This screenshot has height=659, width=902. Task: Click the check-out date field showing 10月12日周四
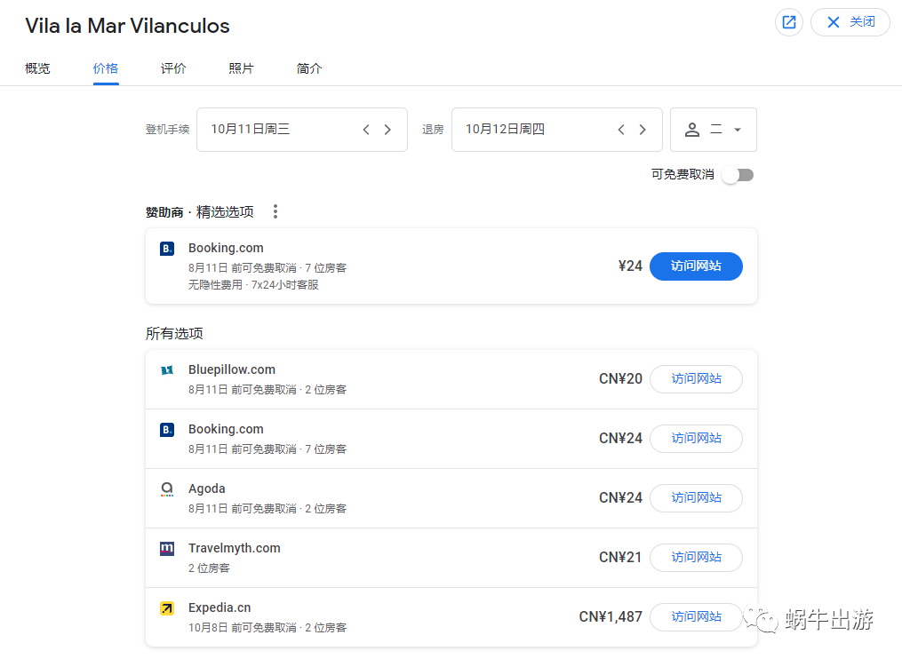pos(524,129)
